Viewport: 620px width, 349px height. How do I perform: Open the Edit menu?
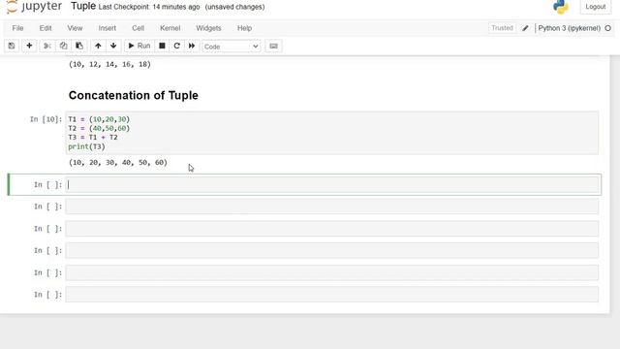[46, 28]
